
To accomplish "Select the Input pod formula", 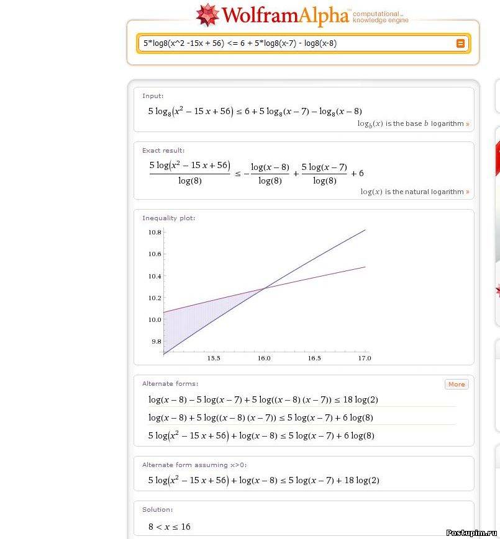I will [x=255, y=111].
